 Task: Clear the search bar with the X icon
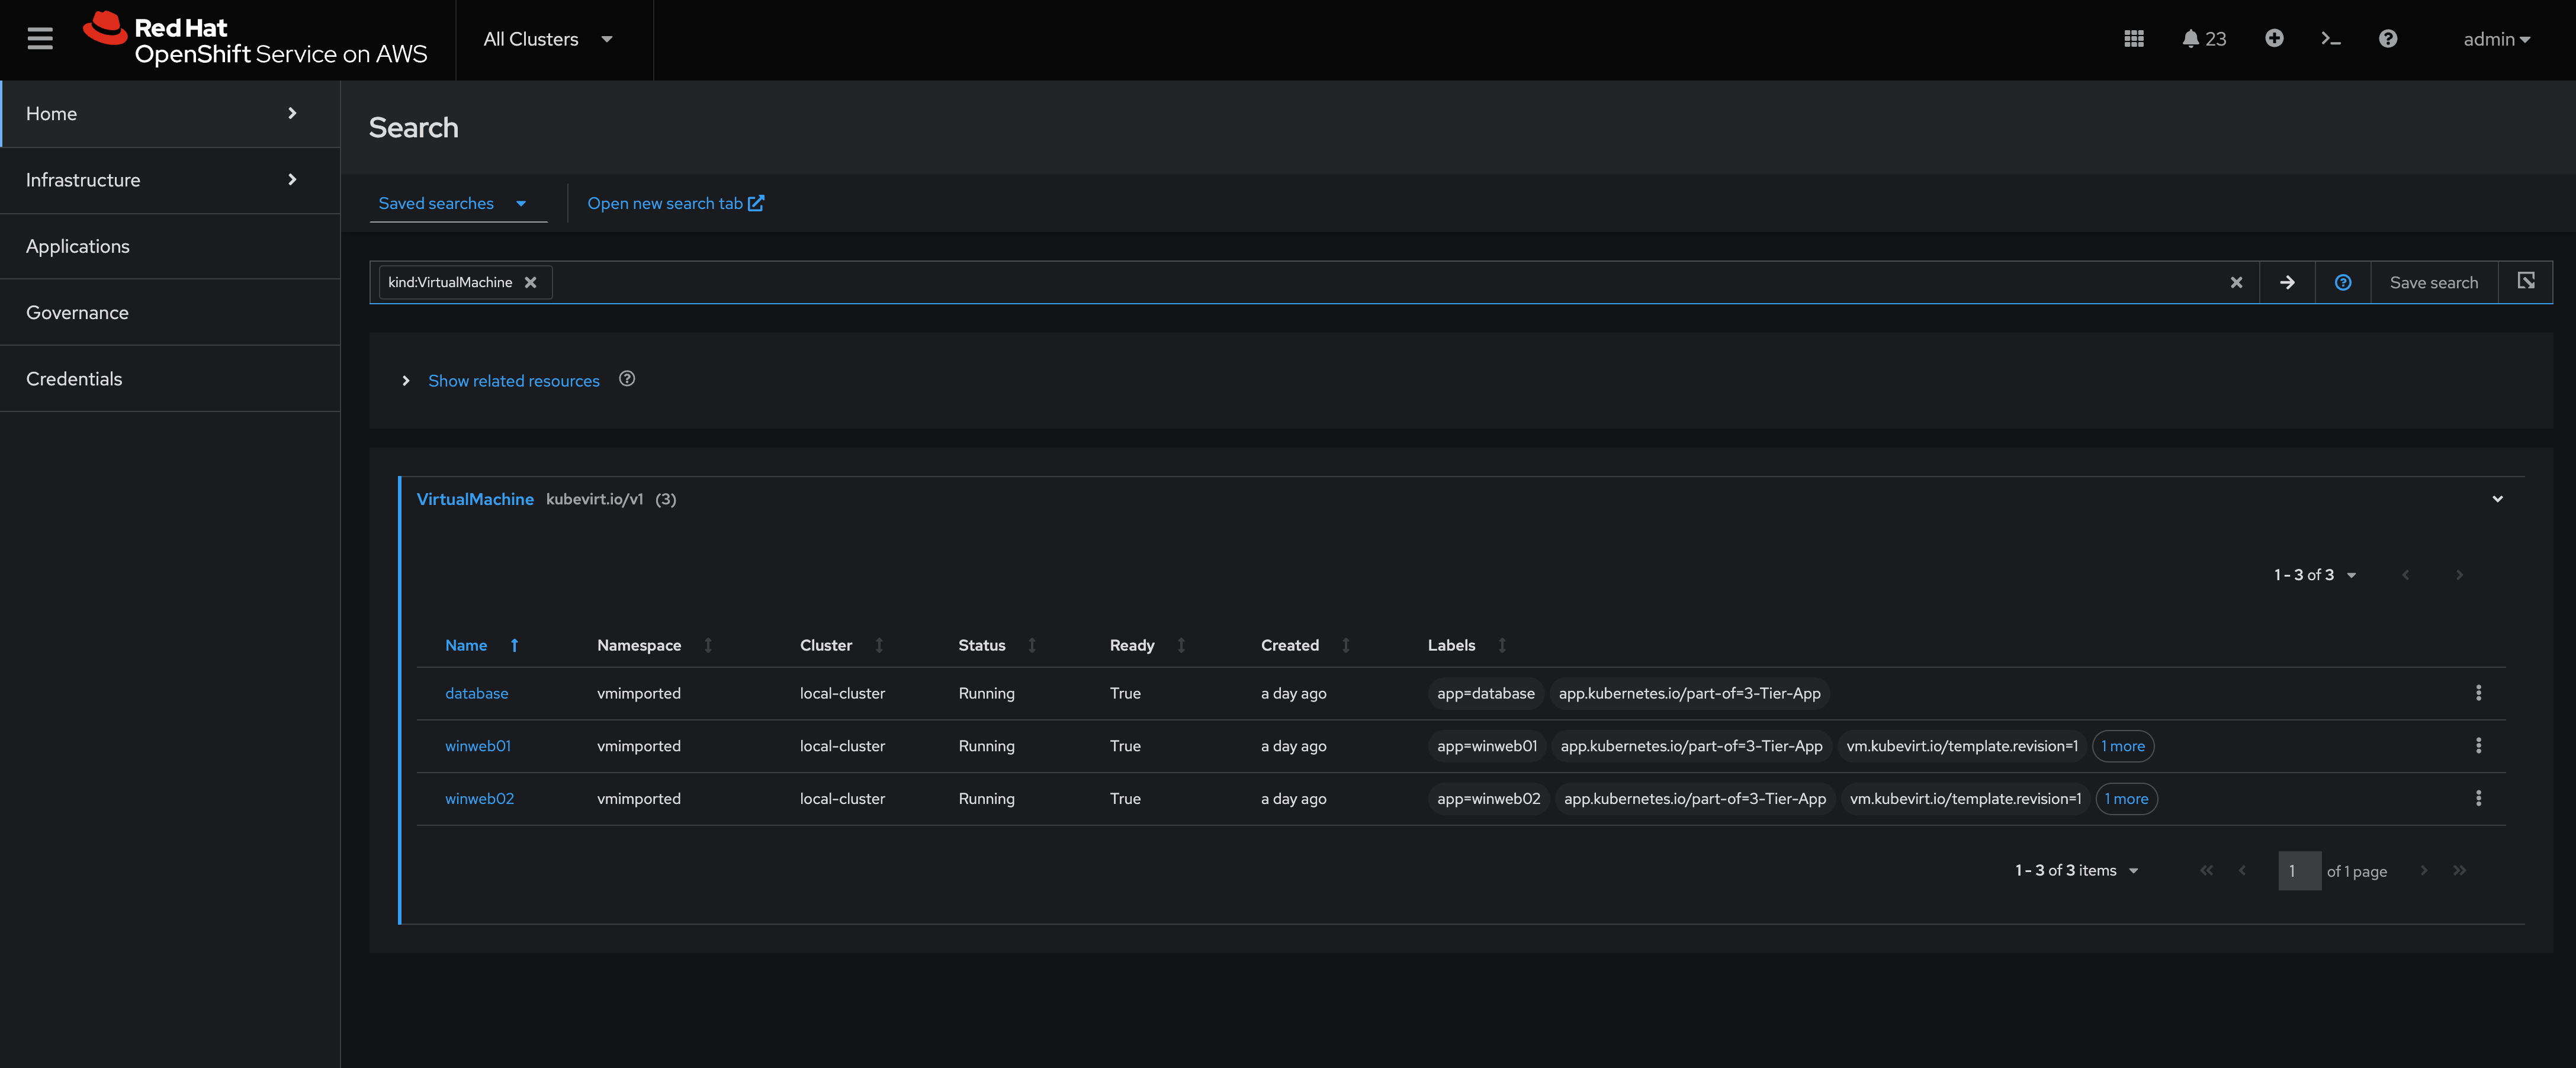(2236, 282)
